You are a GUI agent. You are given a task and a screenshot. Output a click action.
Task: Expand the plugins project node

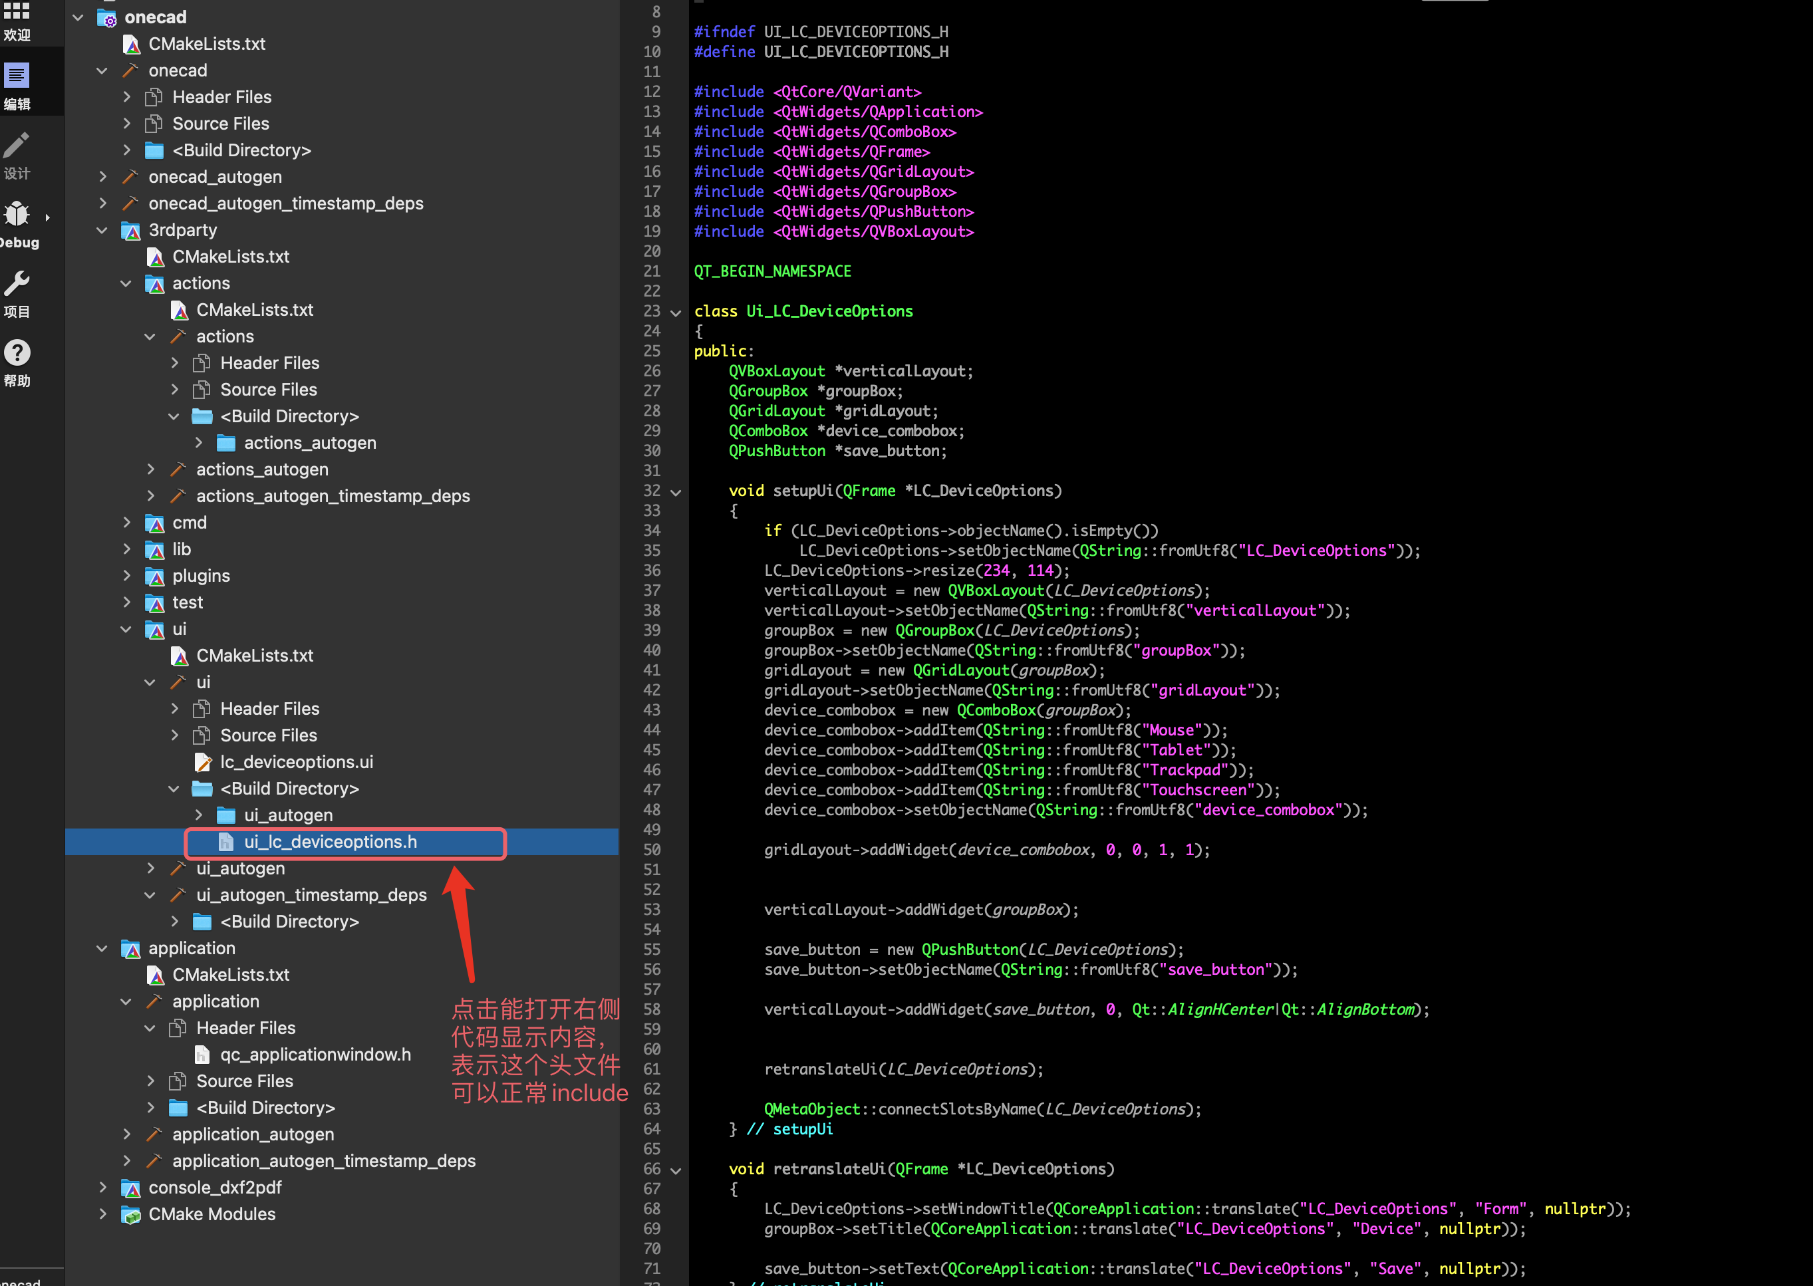(x=127, y=576)
